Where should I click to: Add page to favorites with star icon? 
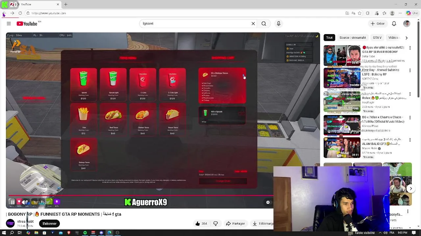point(359,13)
